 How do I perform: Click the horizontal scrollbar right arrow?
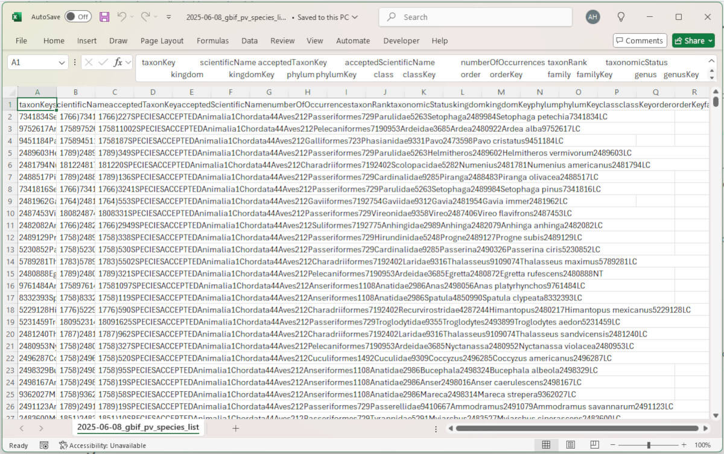pyautogui.click(x=706, y=428)
